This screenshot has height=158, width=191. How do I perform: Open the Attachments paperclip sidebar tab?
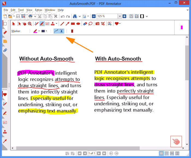(5, 50)
